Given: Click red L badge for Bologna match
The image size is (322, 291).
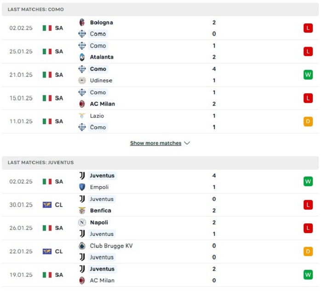Looking at the screenshot, I should 308,28.
